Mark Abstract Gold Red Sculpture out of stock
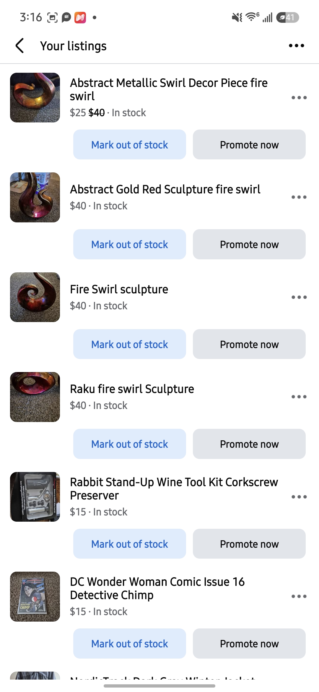 coord(130,244)
